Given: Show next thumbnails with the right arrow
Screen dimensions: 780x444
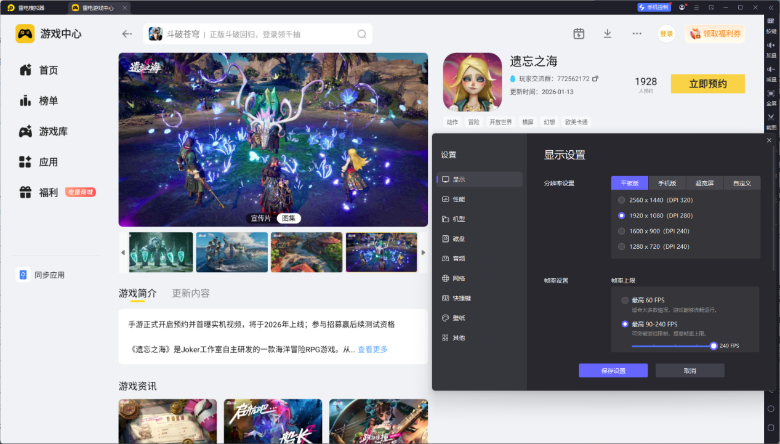Looking at the screenshot, I should pos(423,252).
